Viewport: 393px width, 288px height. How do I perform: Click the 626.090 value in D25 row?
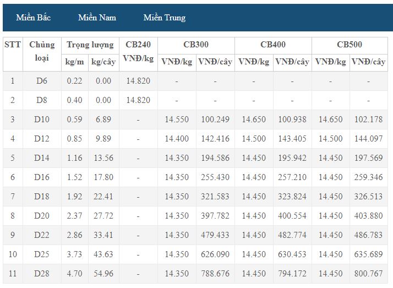click(215, 254)
